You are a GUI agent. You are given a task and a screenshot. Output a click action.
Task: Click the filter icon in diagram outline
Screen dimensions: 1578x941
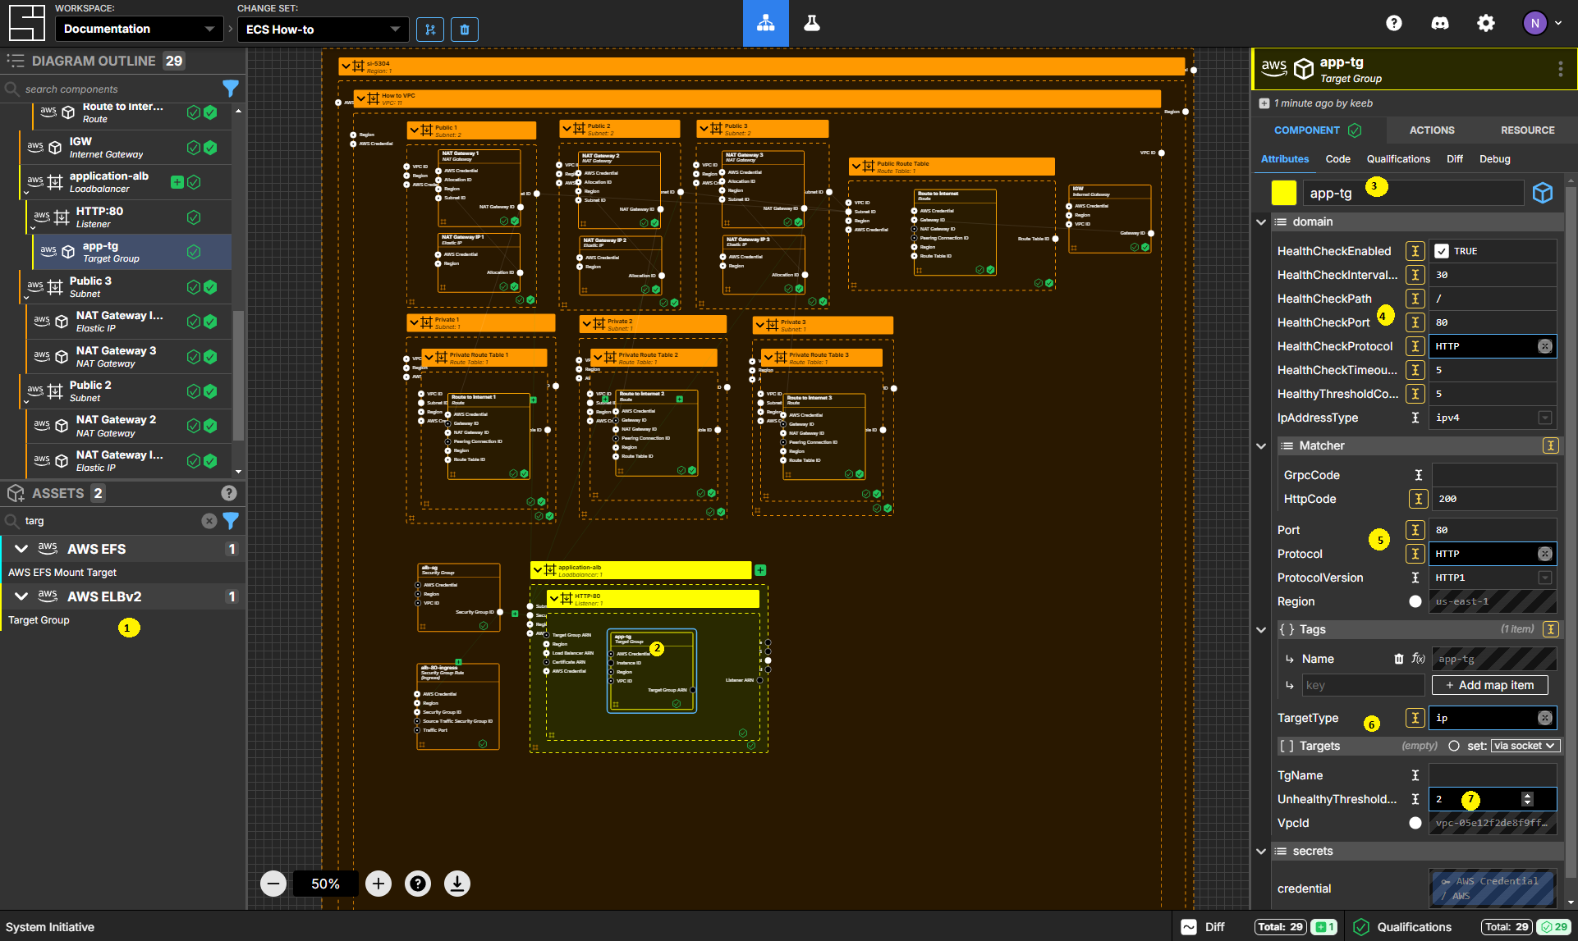click(228, 89)
